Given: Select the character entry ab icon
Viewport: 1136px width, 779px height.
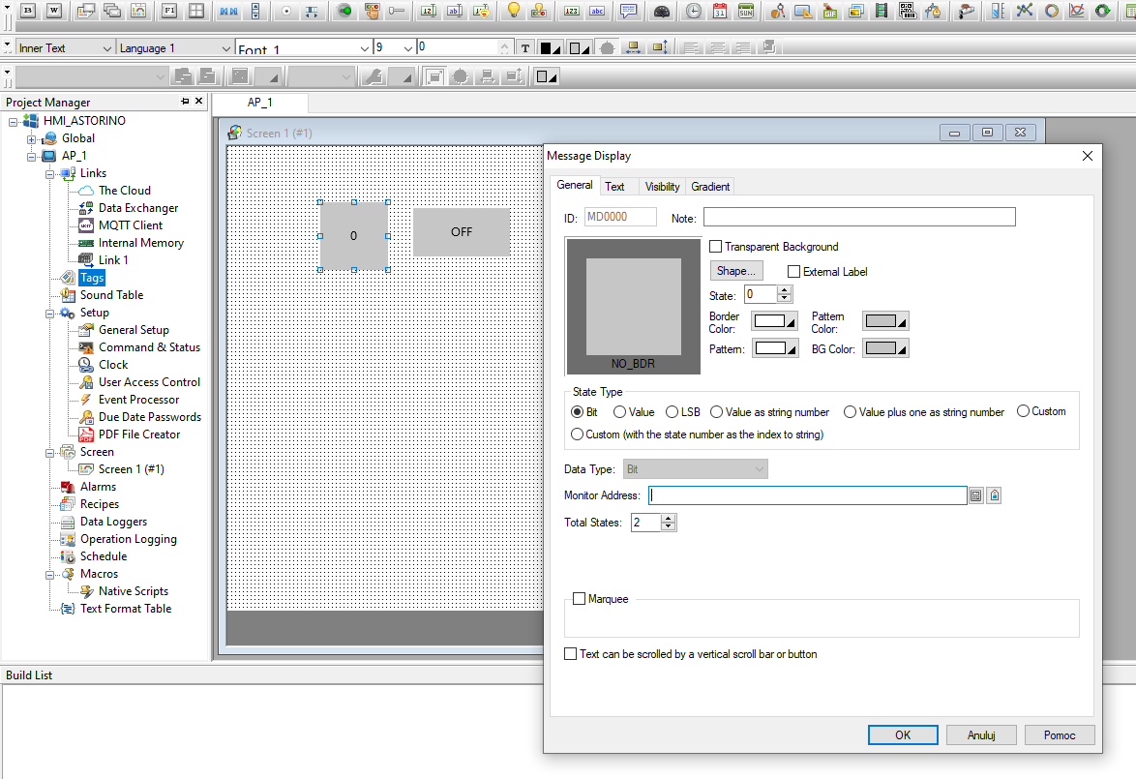Looking at the screenshot, I should 455,11.
